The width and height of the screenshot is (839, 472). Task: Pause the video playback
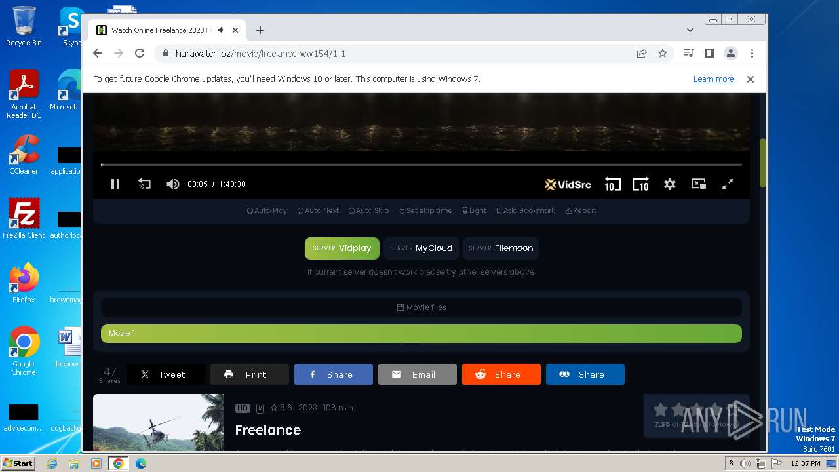pos(115,184)
